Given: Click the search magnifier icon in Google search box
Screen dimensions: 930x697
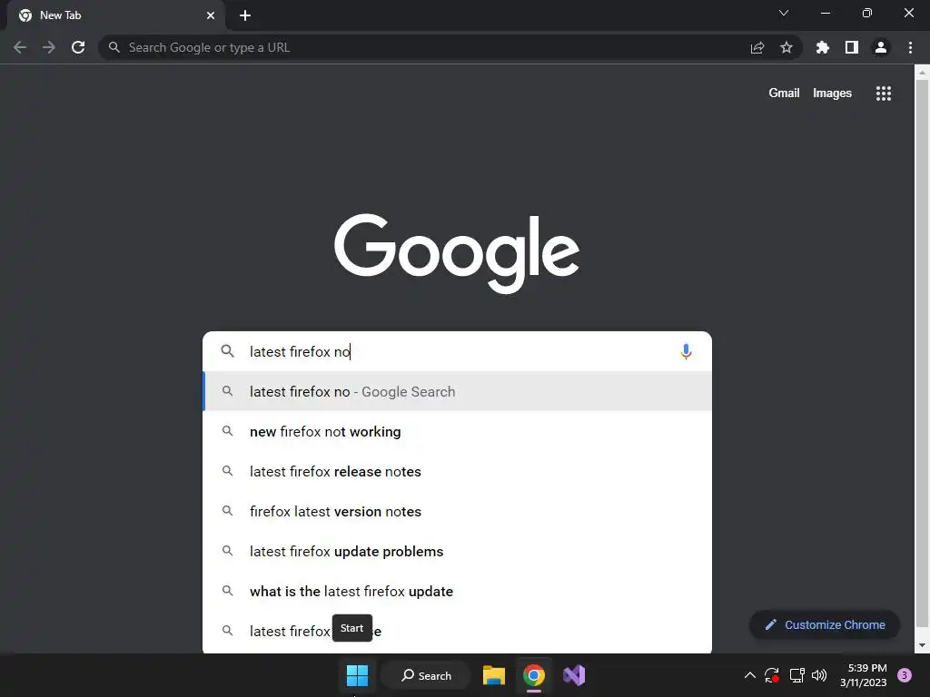Looking at the screenshot, I should (x=227, y=351).
